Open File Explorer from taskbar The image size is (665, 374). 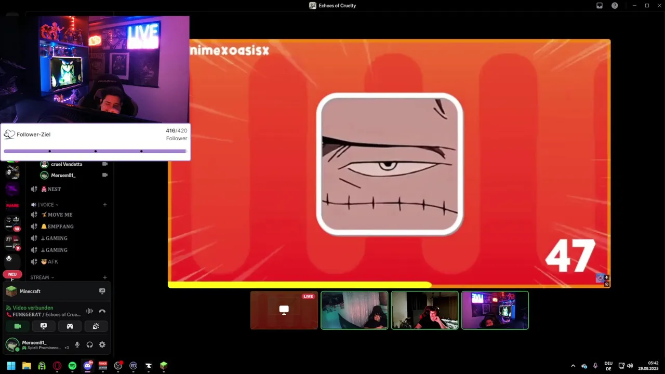click(26, 366)
